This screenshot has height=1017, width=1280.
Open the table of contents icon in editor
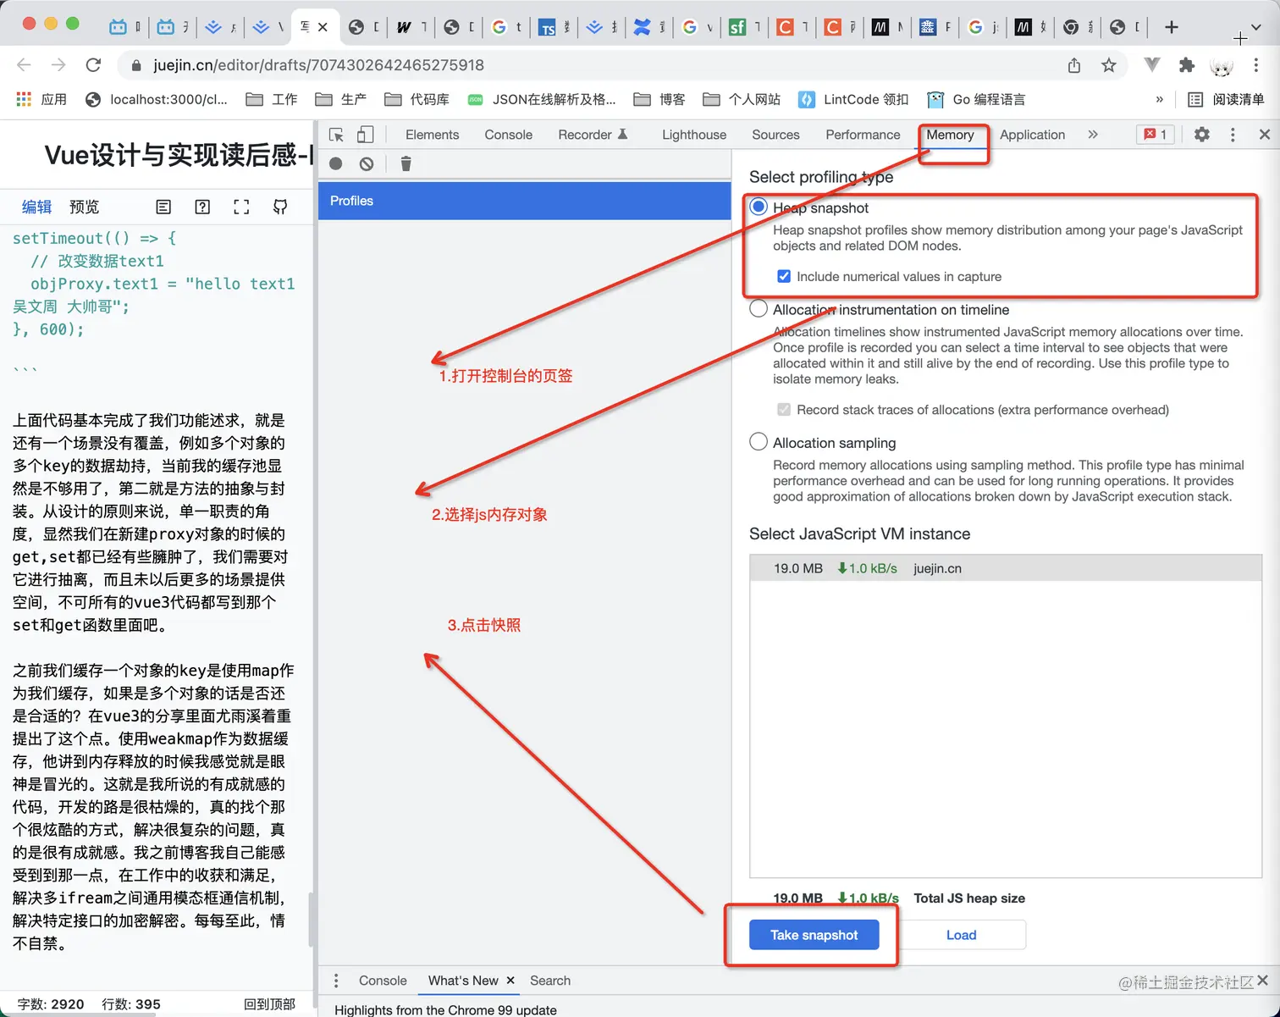tap(163, 207)
